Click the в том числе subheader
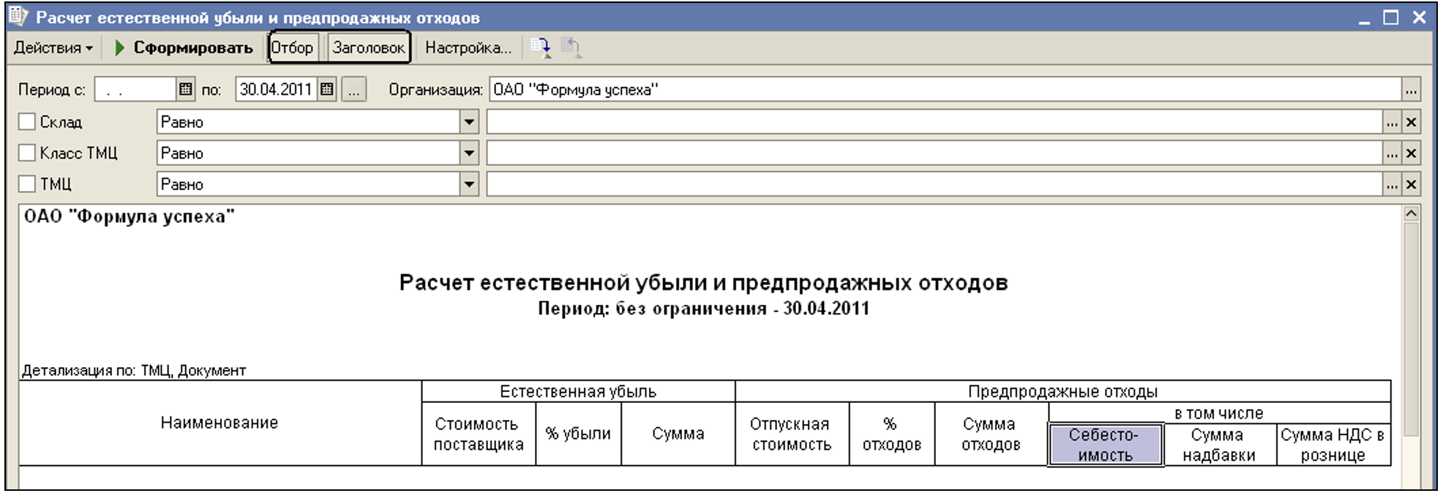This screenshot has width=1443, height=493. point(1219,413)
